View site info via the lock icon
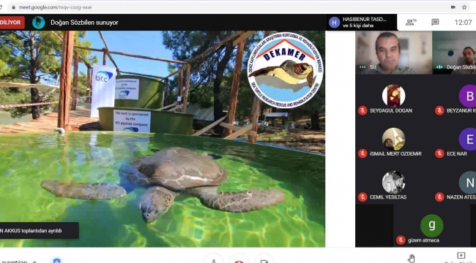This screenshot has width=476, height=263. pos(13,7)
